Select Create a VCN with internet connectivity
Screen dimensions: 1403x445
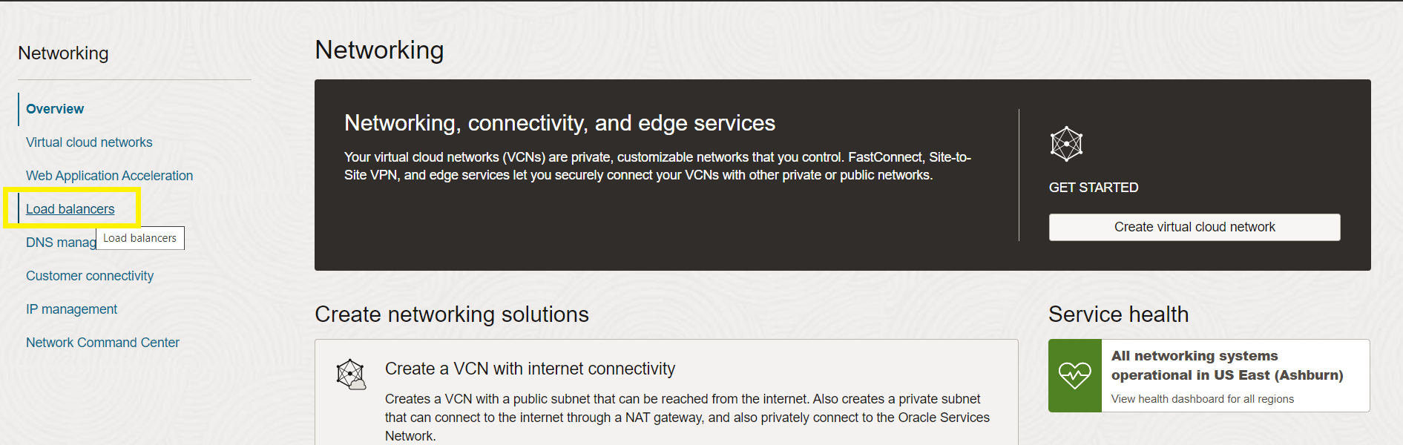pyautogui.click(x=530, y=369)
